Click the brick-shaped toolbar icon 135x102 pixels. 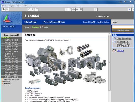point(74,9)
